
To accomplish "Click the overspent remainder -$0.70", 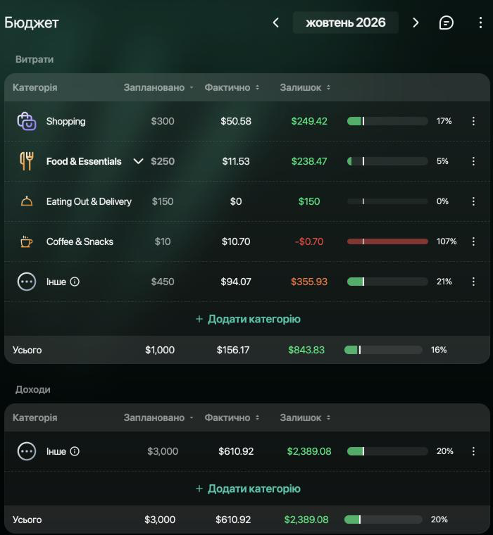I will tap(309, 241).
